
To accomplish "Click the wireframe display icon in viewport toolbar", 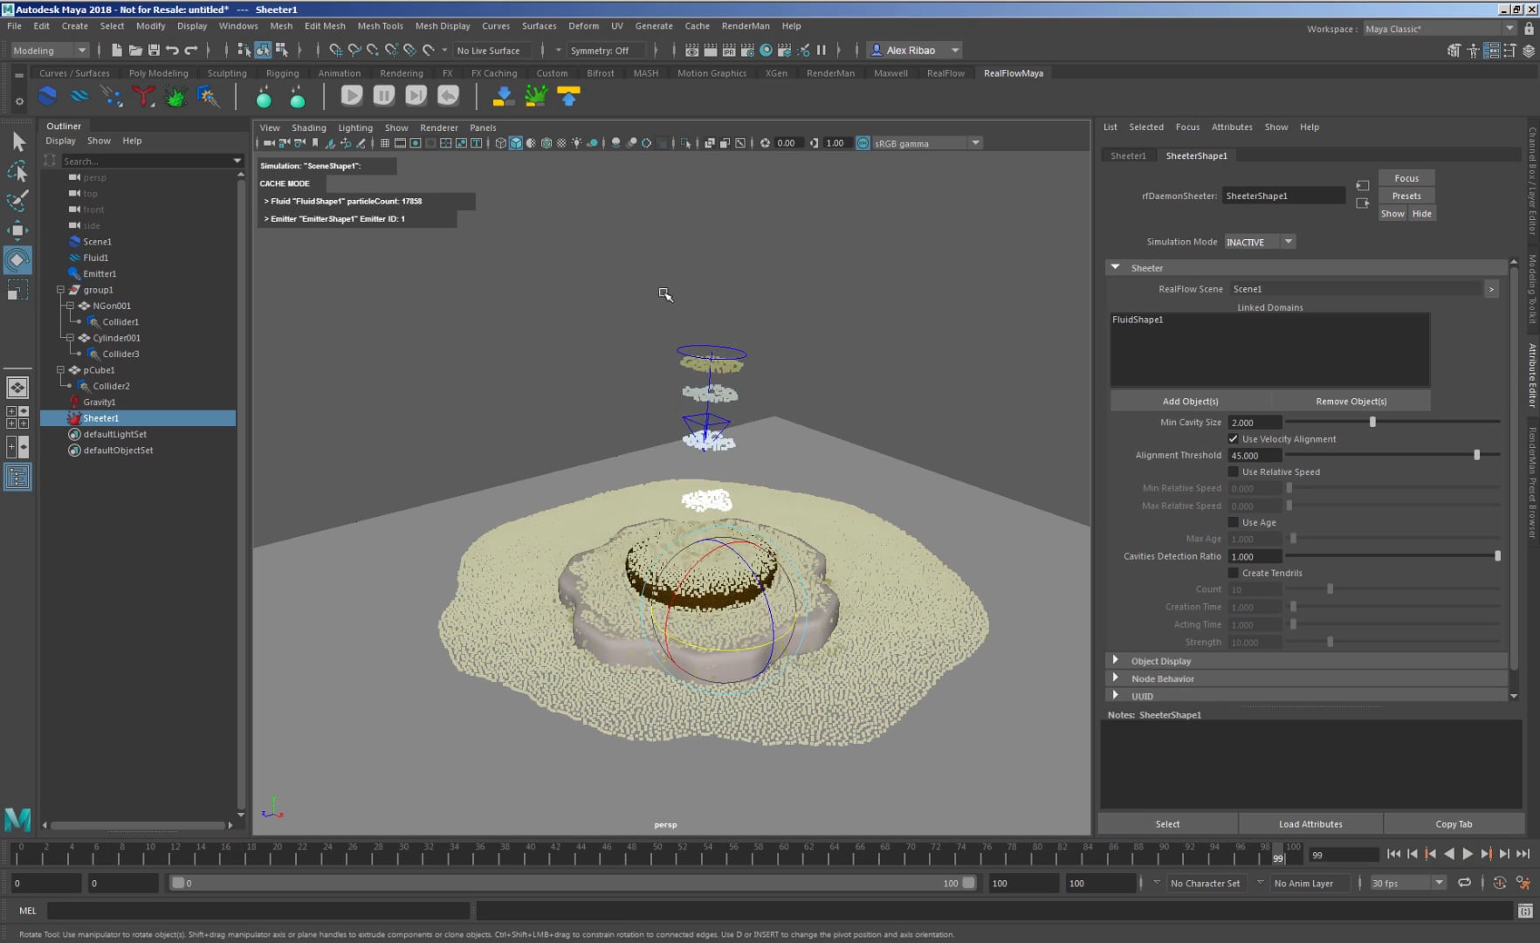I will pos(501,143).
